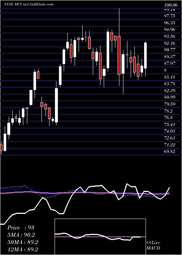
Task: Click the 87.97 price axis label
Action: point(170,63)
